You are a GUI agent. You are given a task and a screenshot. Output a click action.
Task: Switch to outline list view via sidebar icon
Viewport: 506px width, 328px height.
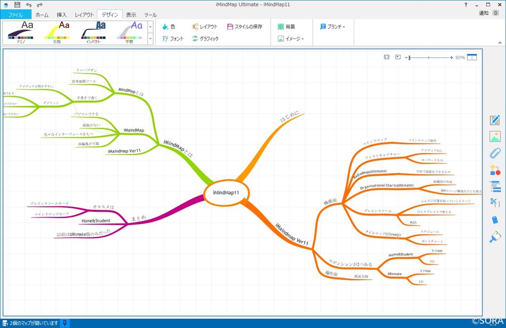(x=494, y=187)
